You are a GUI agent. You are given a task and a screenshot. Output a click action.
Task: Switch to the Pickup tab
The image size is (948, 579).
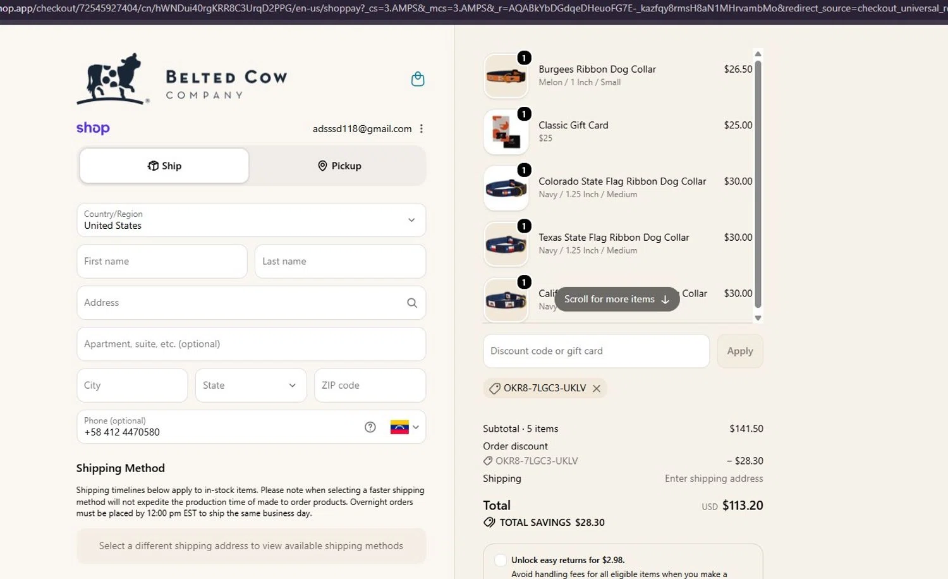[x=339, y=166]
